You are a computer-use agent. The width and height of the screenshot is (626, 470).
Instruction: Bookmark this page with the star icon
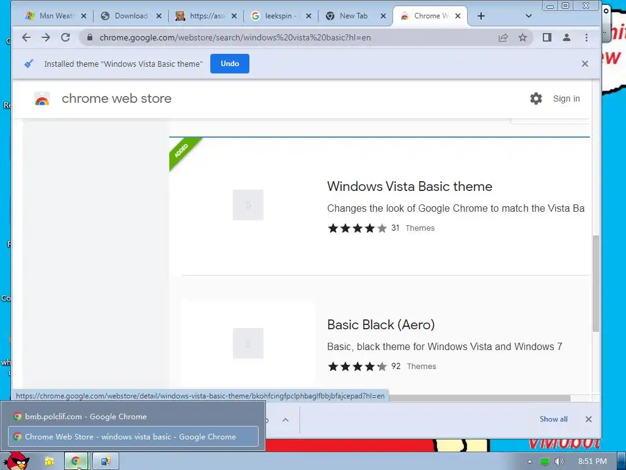(x=523, y=37)
